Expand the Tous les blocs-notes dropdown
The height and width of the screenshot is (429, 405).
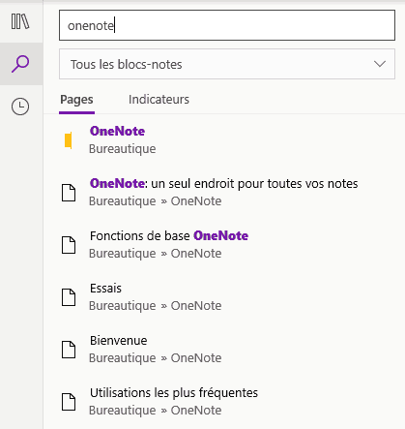point(227,64)
